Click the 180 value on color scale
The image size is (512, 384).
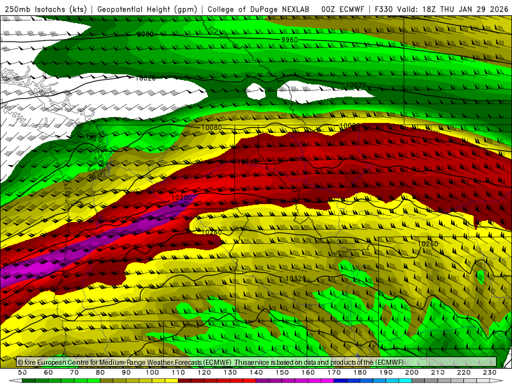pyautogui.click(x=360, y=372)
